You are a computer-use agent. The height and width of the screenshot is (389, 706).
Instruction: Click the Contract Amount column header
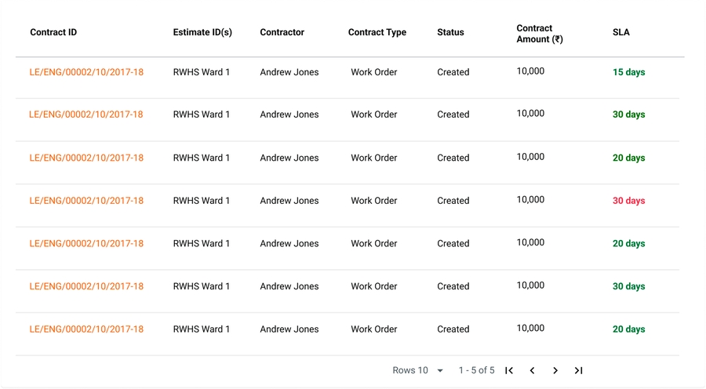[x=539, y=34]
